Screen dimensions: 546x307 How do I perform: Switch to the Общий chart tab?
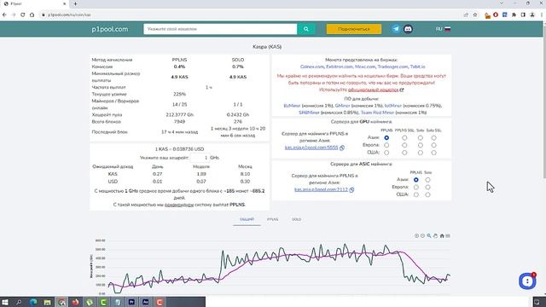coord(247,219)
